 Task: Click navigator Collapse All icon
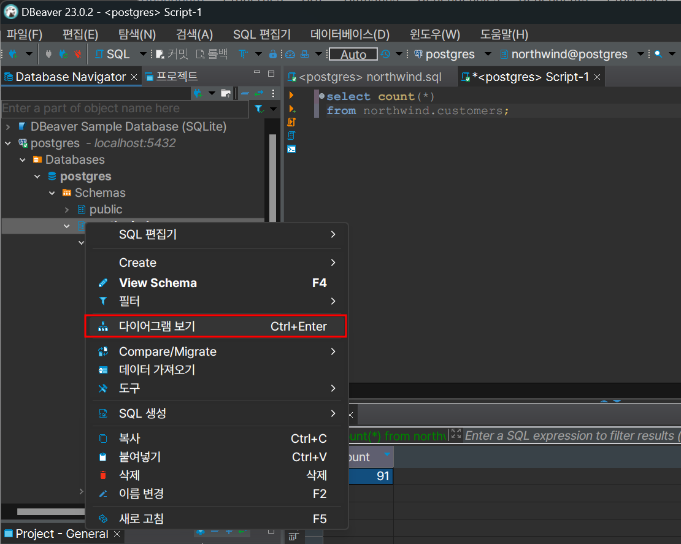point(245,93)
